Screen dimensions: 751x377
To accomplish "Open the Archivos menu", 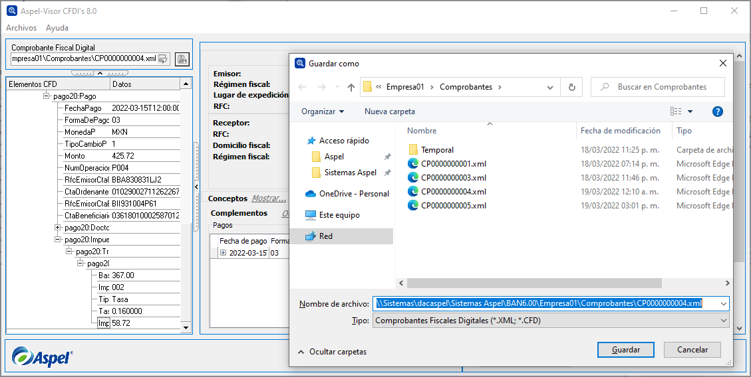I will (21, 28).
